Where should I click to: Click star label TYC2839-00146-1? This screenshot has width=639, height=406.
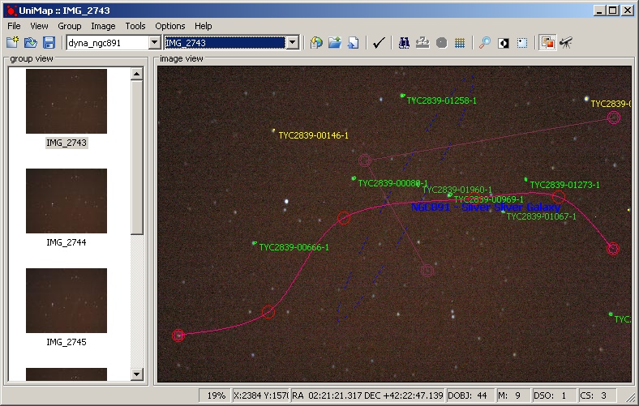(313, 135)
